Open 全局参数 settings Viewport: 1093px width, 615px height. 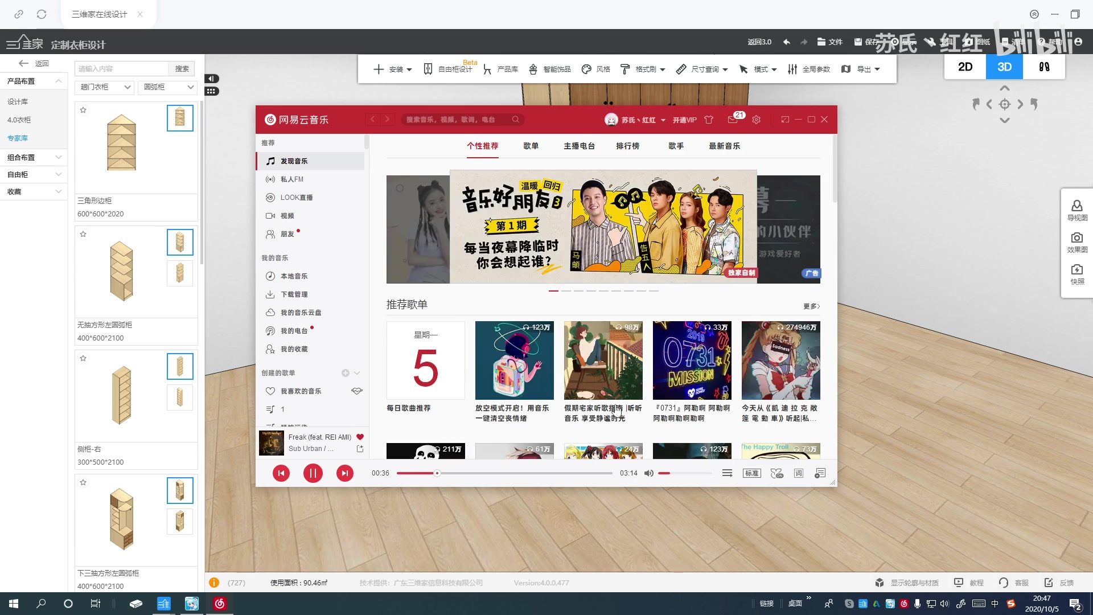808,69
